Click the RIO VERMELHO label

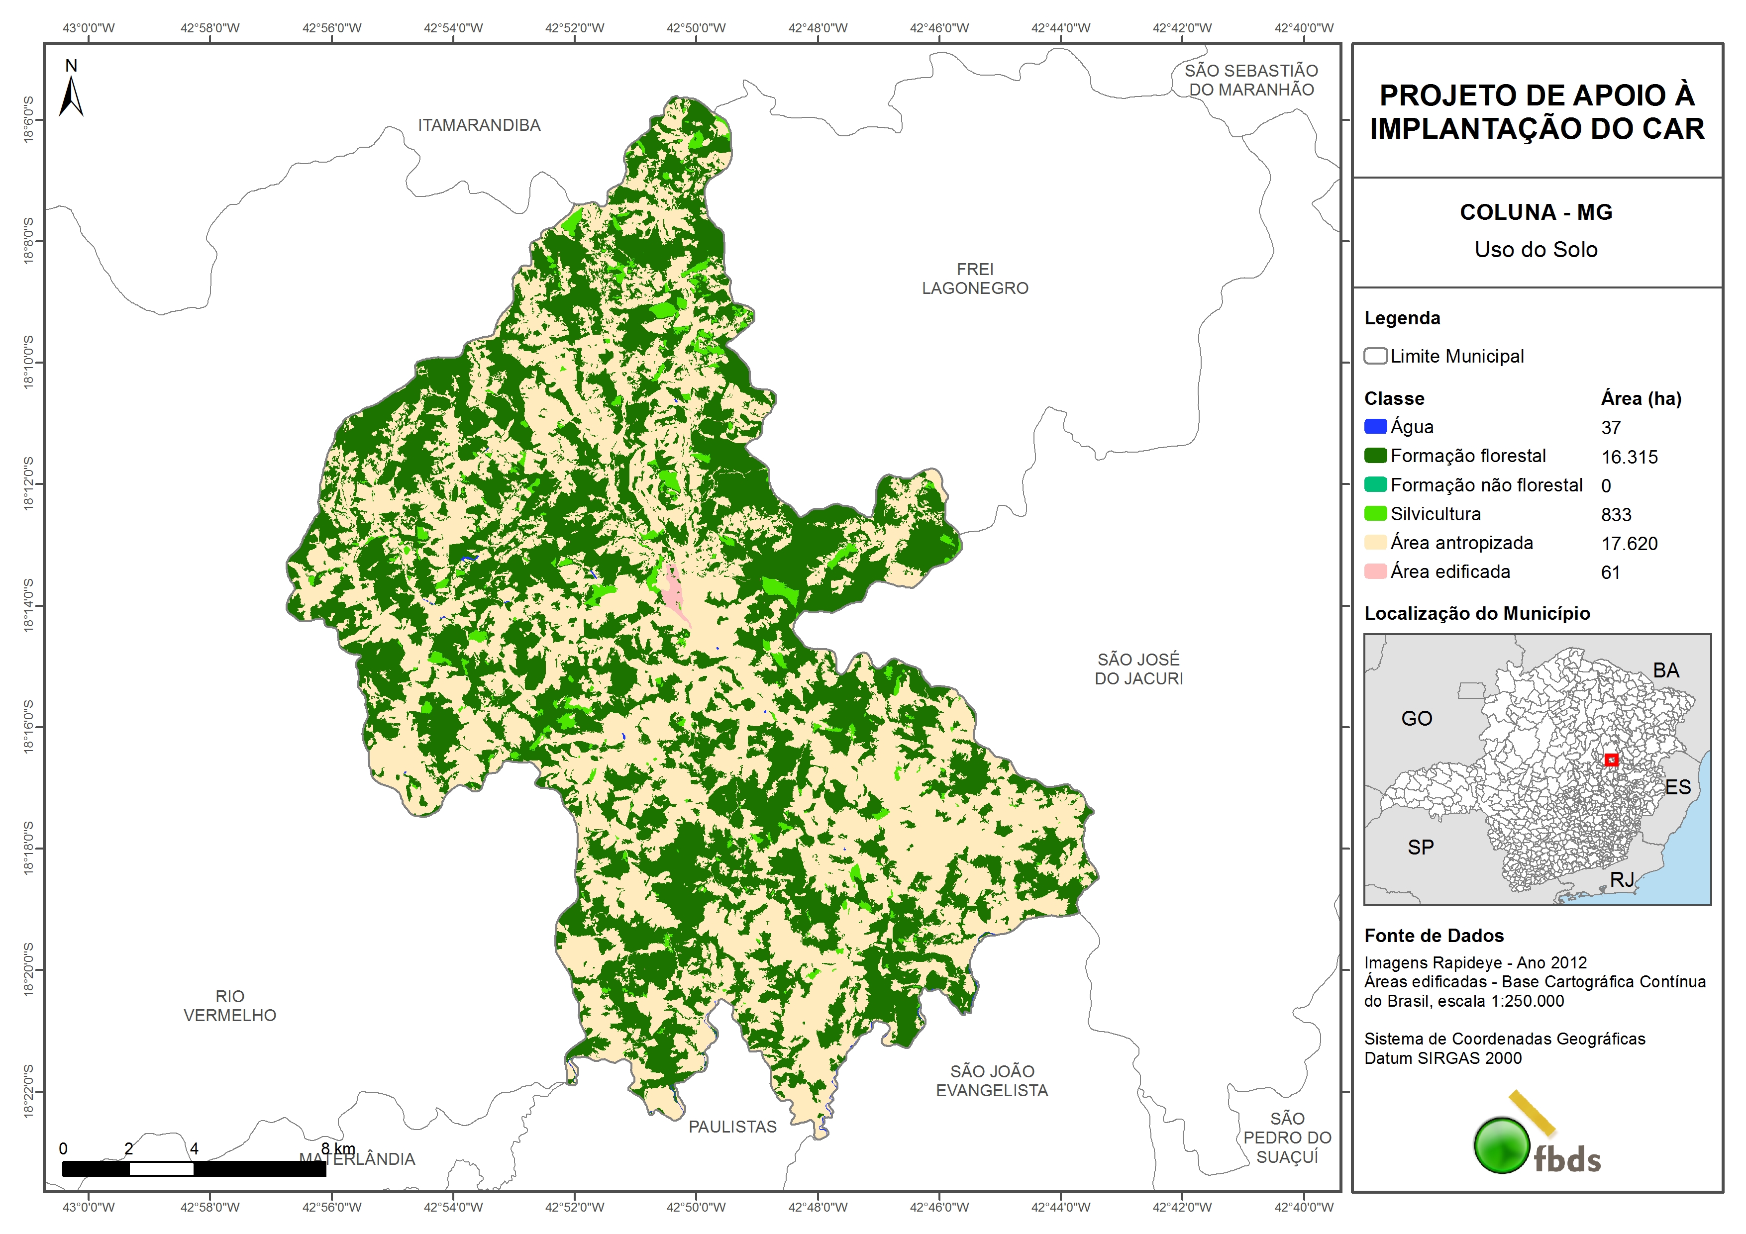click(230, 1005)
